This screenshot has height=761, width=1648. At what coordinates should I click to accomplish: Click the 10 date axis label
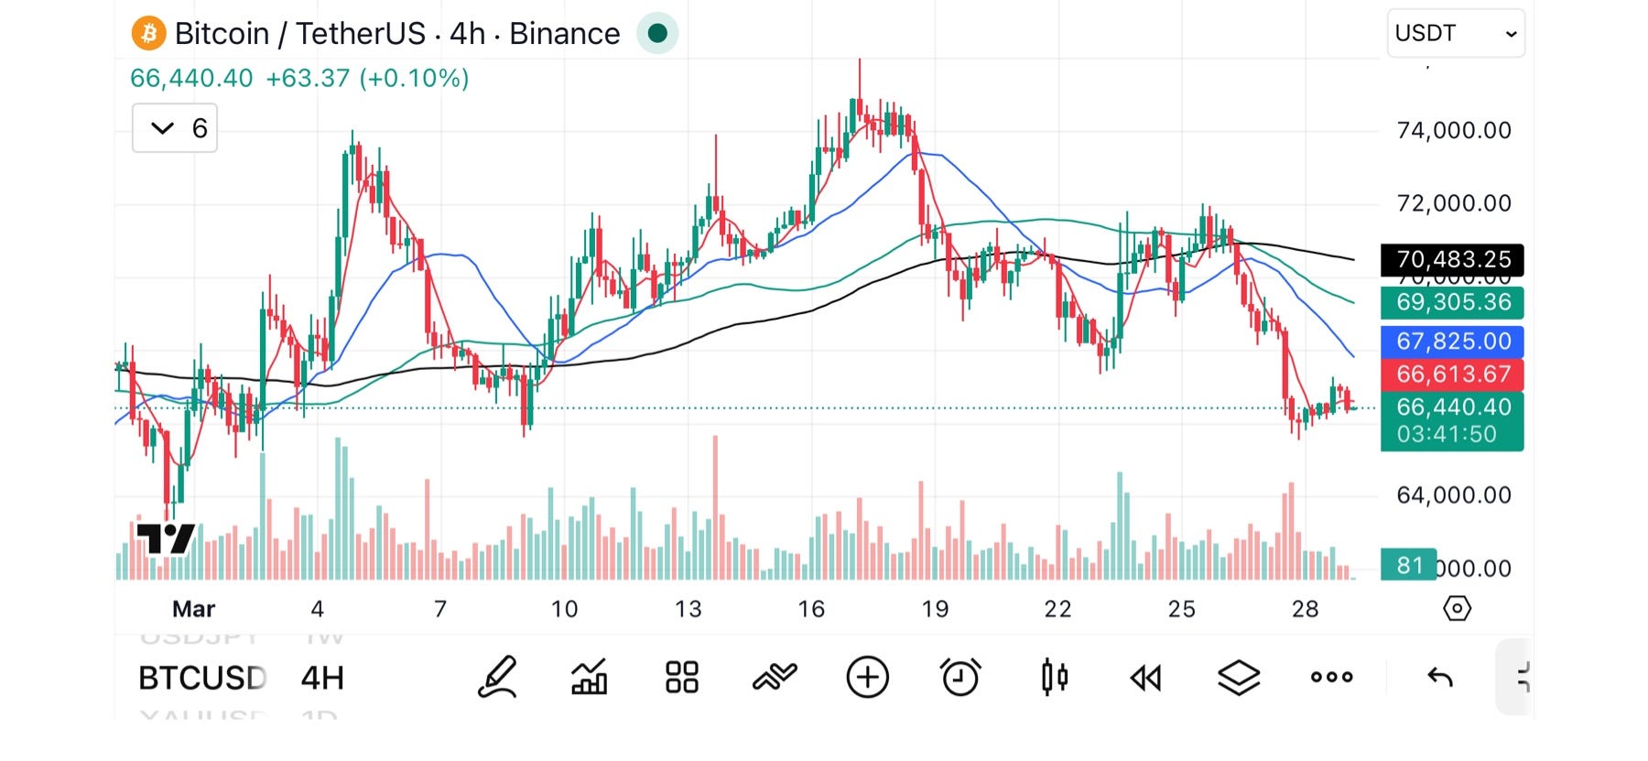[x=564, y=609]
